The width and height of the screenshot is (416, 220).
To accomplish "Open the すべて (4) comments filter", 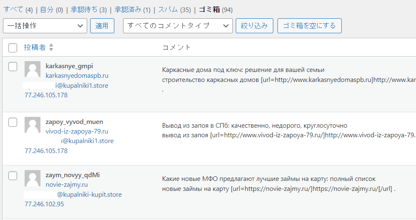I will [x=18, y=10].
